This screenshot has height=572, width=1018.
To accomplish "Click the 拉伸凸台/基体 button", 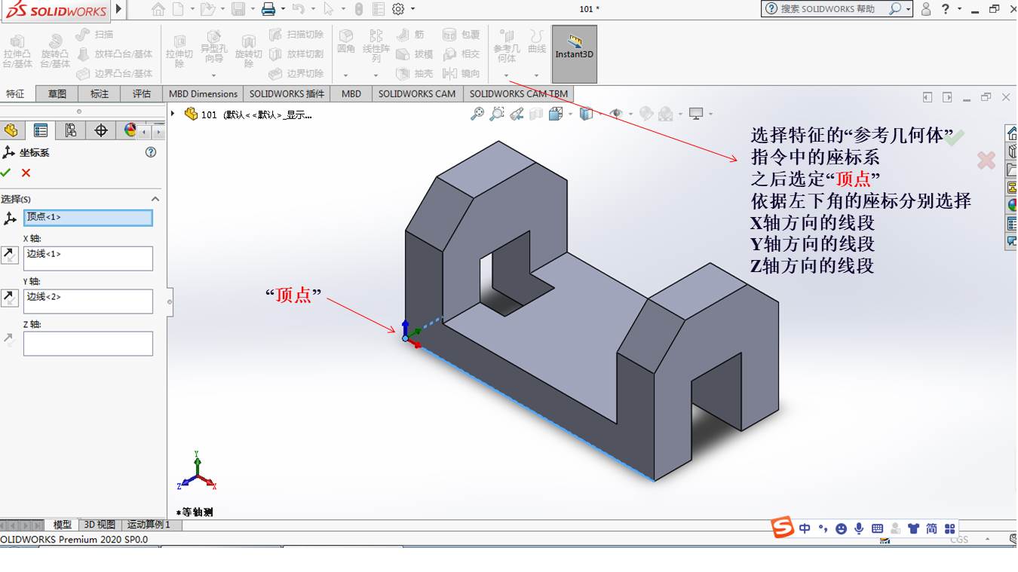I will tap(17, 51).
